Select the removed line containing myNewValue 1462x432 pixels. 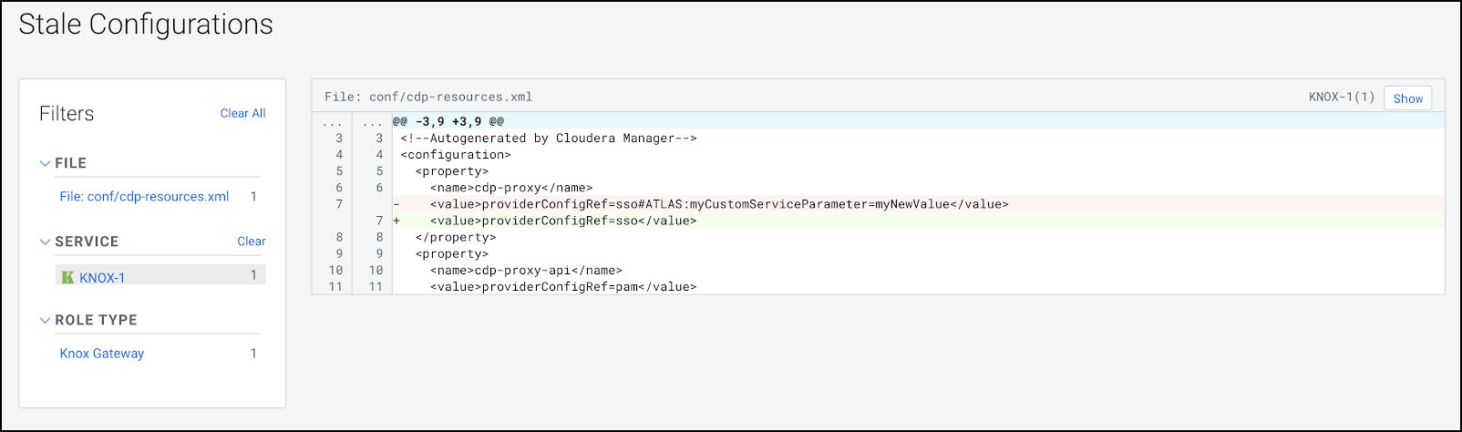(x=719, y=204)
